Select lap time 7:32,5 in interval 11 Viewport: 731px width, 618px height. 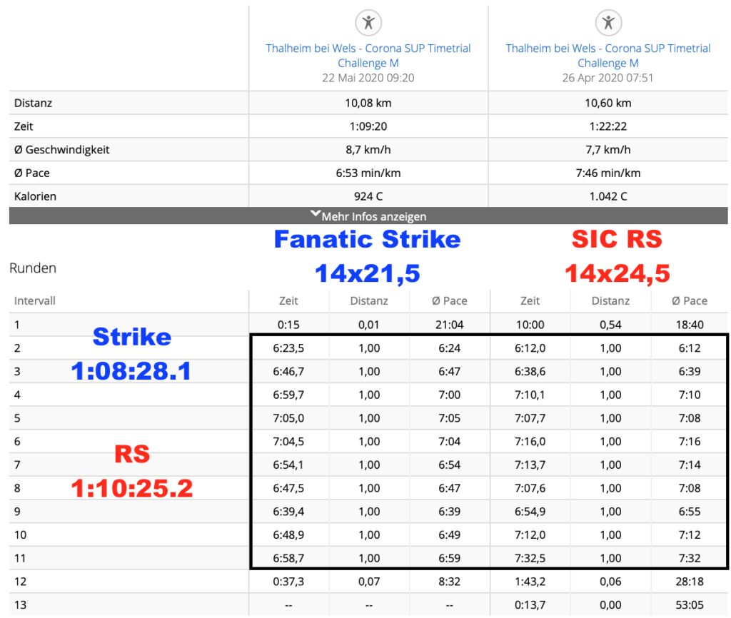530,558
